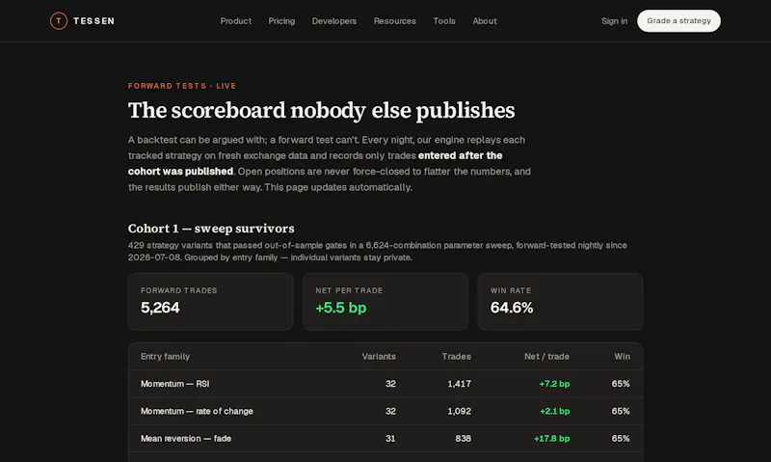
Task: Select Tools in the top navigation
Action: click(x=444, y=21)
